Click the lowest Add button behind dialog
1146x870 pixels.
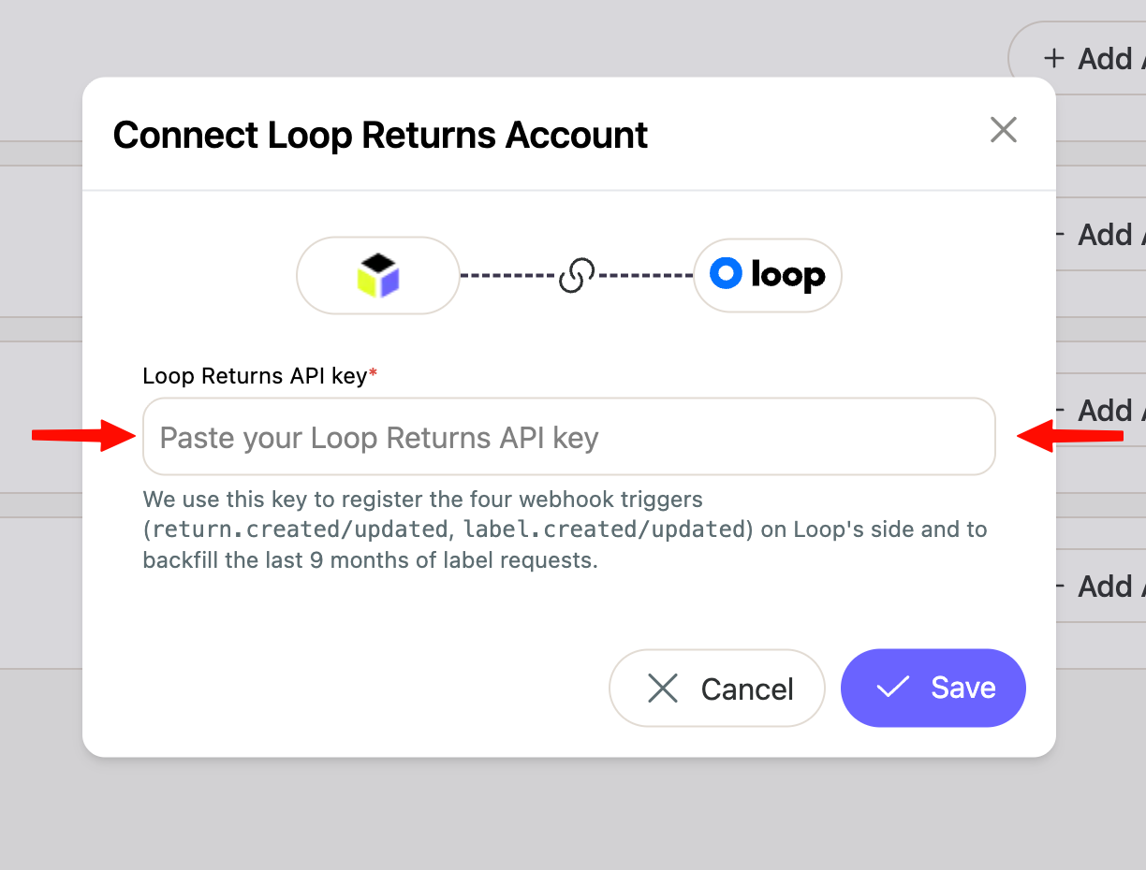1101,586
